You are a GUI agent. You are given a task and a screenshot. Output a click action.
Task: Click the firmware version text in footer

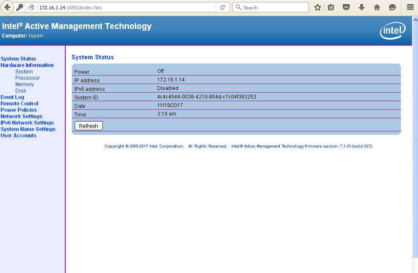tap(302, 146)
